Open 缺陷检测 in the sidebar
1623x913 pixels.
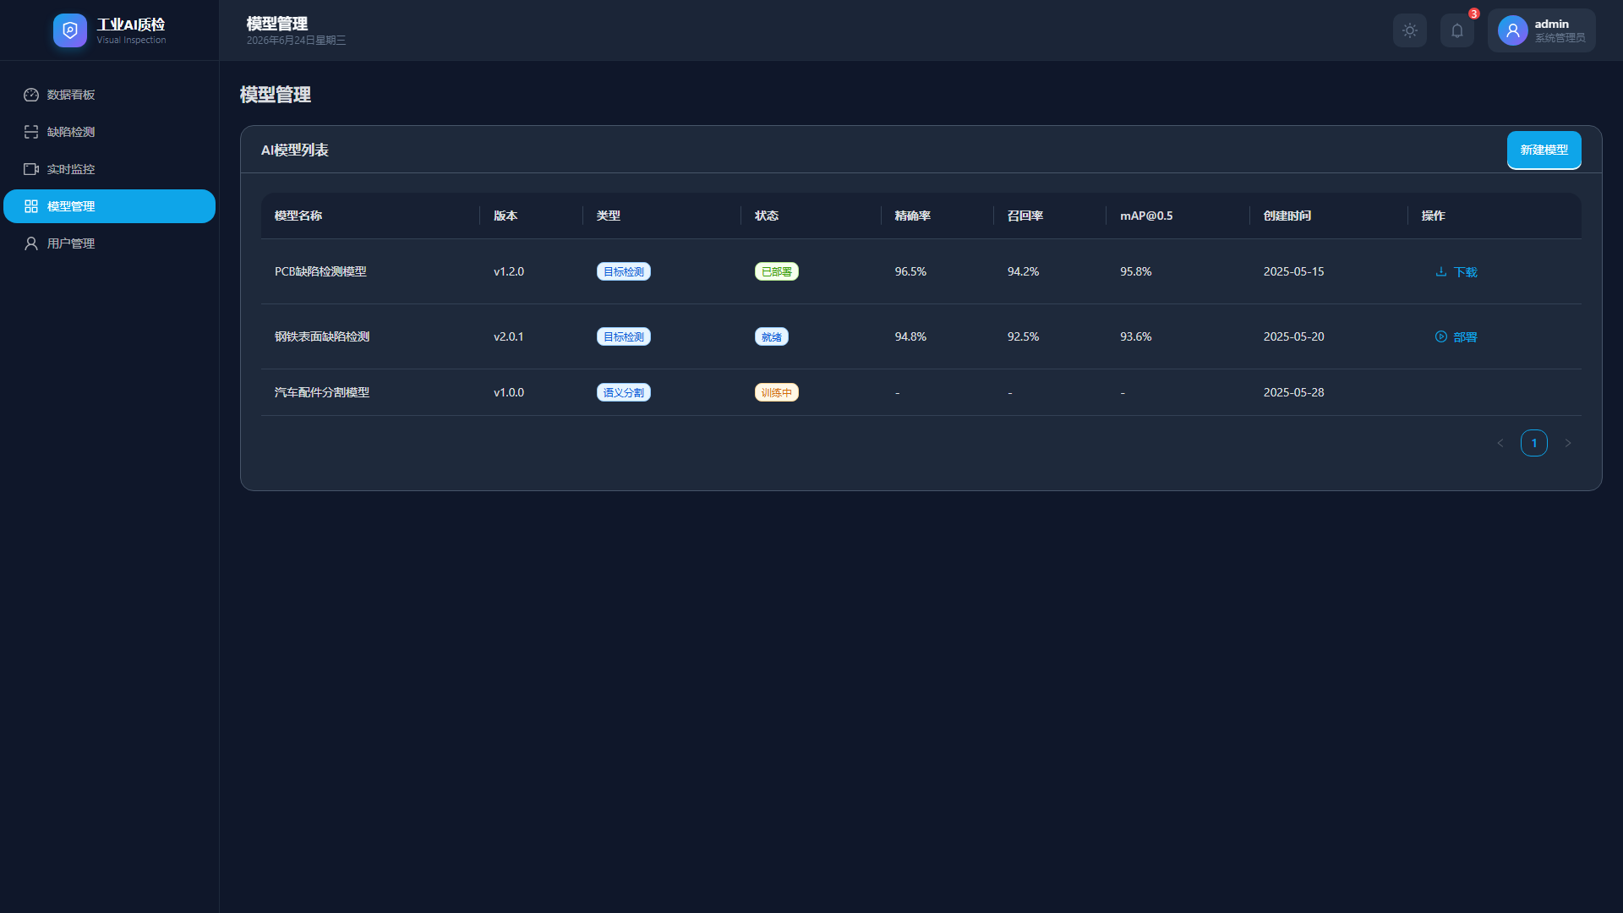click(x=110, y=132)
